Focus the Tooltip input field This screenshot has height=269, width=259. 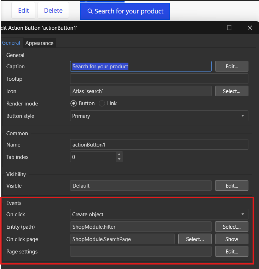click(x=159, y=79)
